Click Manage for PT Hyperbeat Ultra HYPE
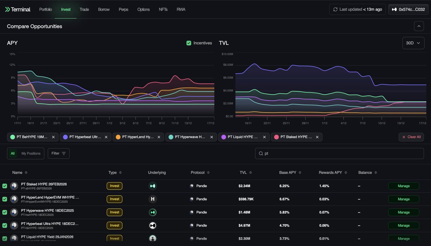Image resolution: width=431 pixels, height=246 pixels. 404,226
